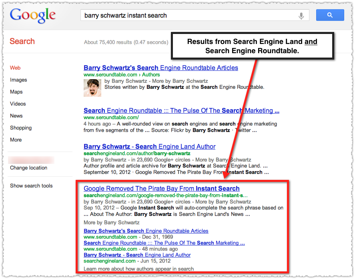Click 'More by Barry Schwartz' heading in boxed result

(111, 223)
